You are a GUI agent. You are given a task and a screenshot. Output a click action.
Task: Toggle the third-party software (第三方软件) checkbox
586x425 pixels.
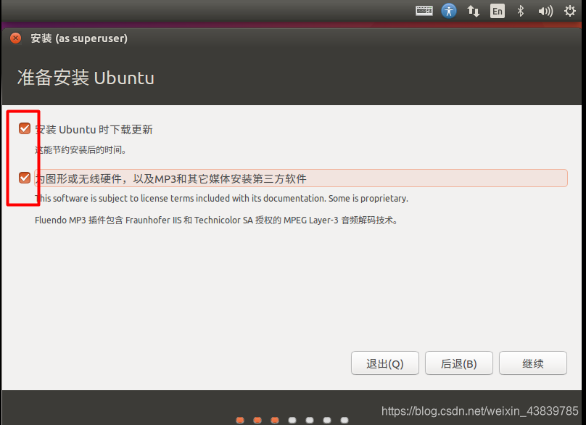pos(25,178)
